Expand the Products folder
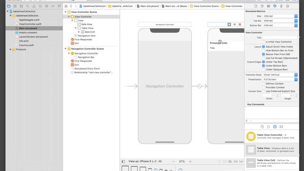The image size is (304, 171). [x=10, y=49]
